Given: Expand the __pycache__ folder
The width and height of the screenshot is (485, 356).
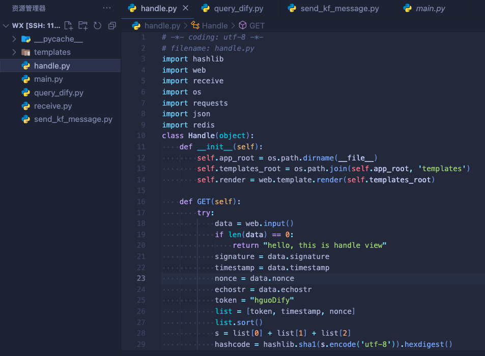Looking at the screenshot, I should [x=14, y=39].
